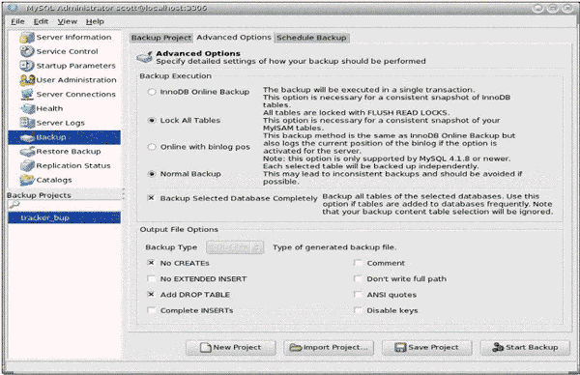Enable Complete INSERTs checkbox

click(x=151, y=310)
